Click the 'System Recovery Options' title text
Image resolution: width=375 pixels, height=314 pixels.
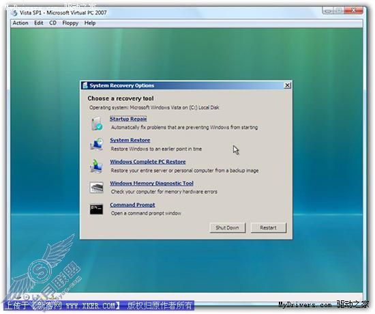122,85
